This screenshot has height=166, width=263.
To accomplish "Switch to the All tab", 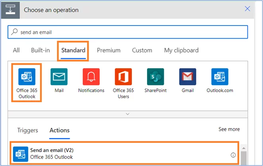I will coord(16,50).
